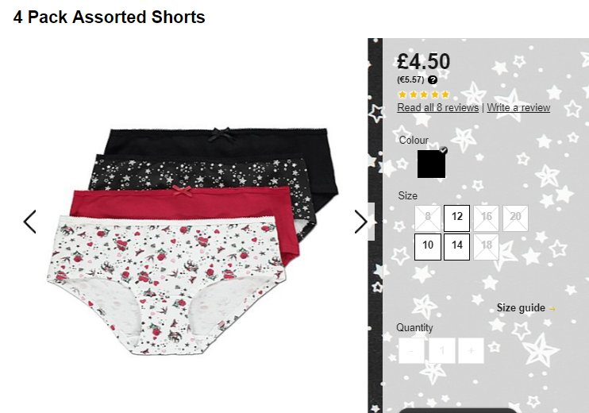Open the currency conversion help icon
589x413 pixels.
point(433,79)
